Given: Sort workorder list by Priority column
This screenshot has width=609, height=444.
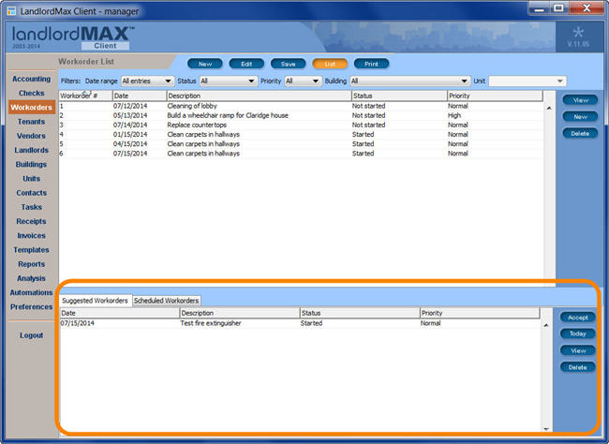Looking at the screenshot, I should [495, 96].
